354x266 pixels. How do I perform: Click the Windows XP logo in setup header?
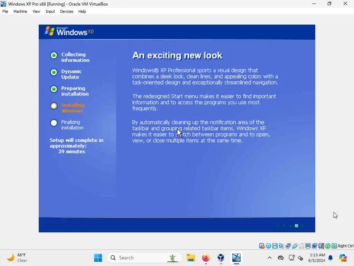tap(69, 31)
